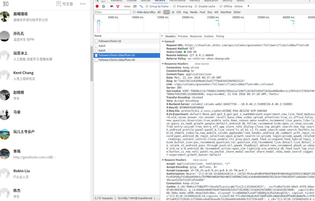
Task: Toggle the red filter funnel icon
Action: (118, 6)
